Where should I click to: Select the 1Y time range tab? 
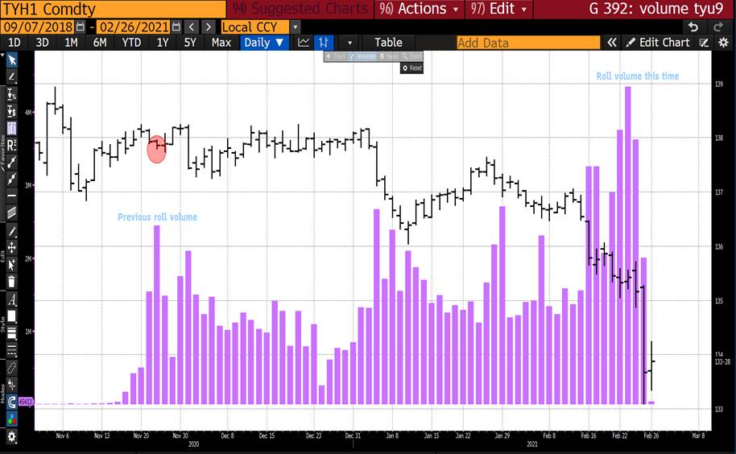coord(163,43)
